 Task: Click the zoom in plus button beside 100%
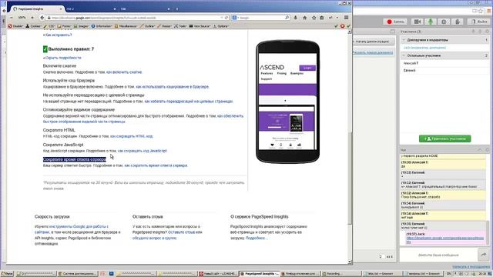32,18
